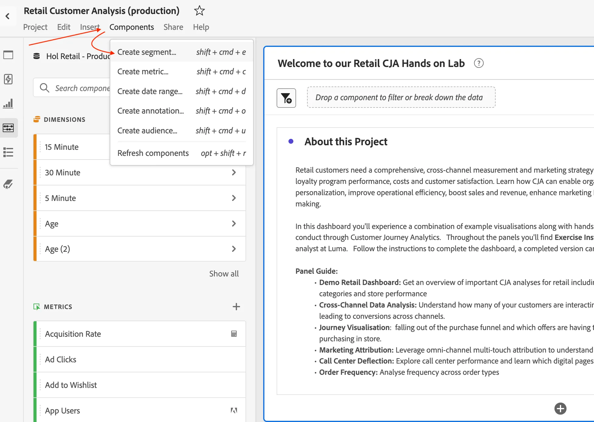594x422 pixels.
Task: Select Create date range option
Action: (182, 91)
